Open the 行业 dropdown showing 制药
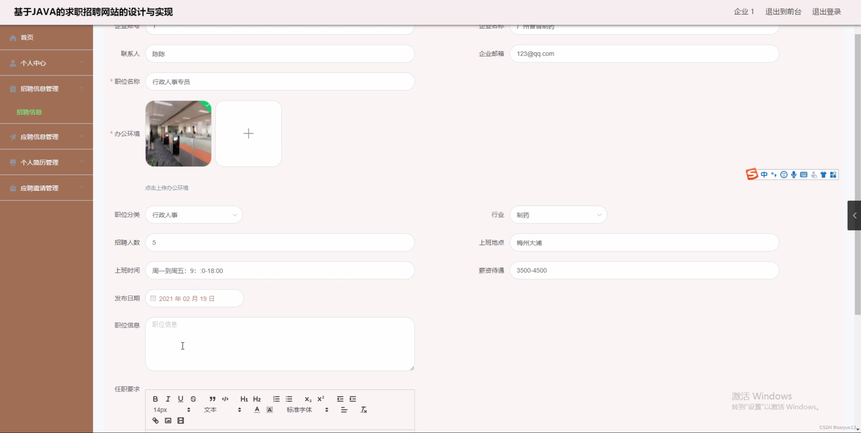Image resolution: width=861 pixels, height=433 pixels. tap(558, 215)
